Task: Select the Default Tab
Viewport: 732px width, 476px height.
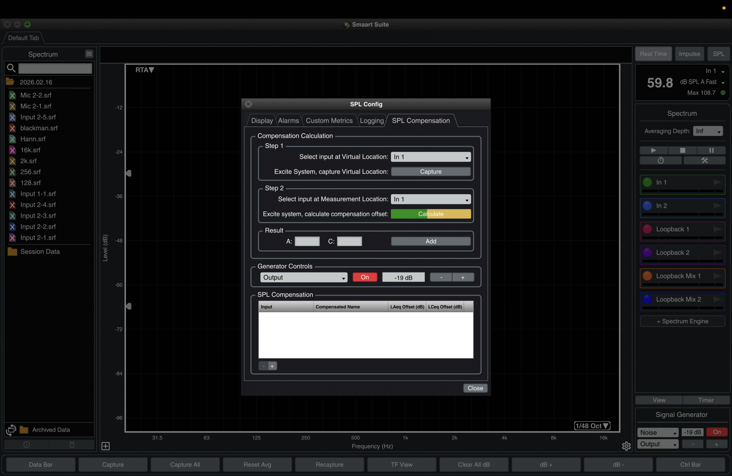Action: click(23, 38)
